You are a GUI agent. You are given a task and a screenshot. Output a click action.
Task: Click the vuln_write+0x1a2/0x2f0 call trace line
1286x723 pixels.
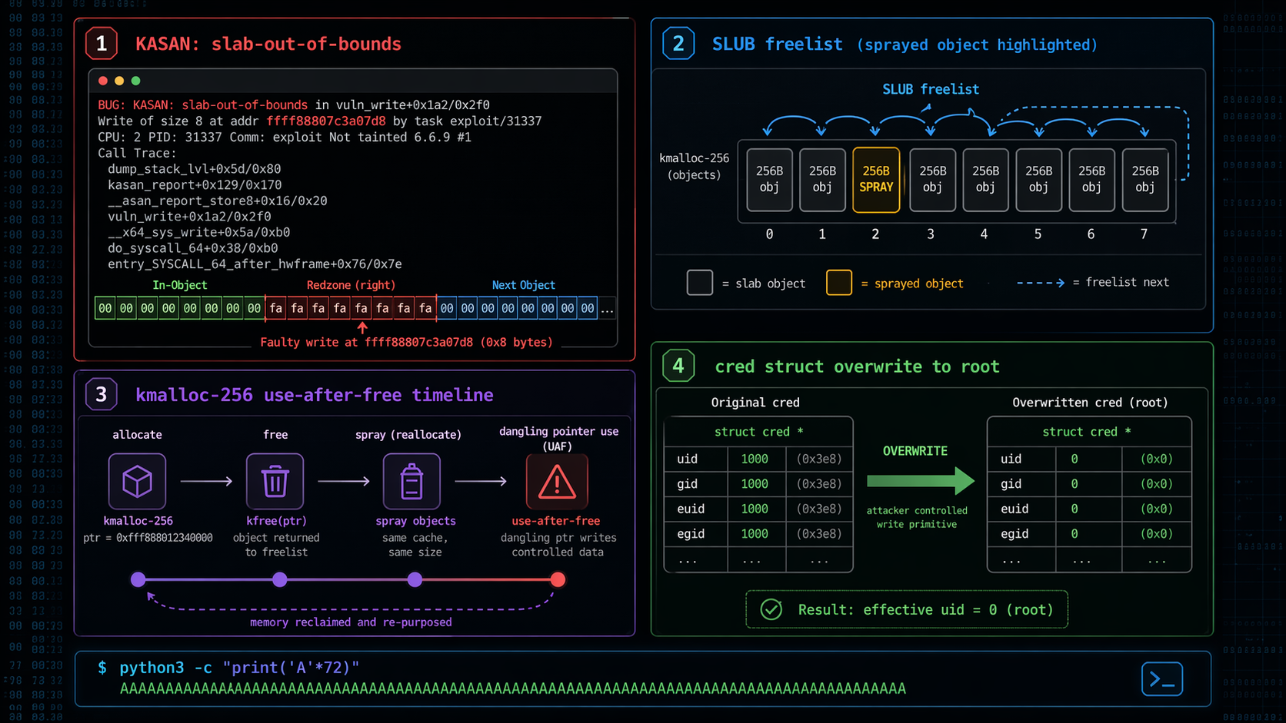(x=189, y=217)
